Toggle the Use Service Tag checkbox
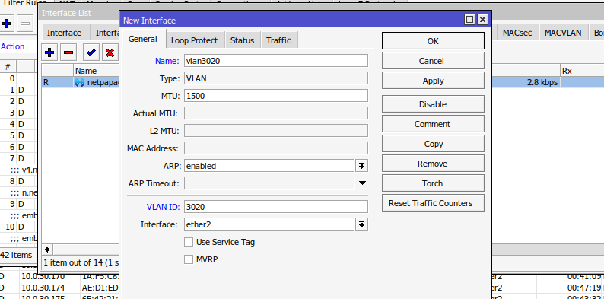The height and width of the screenshot is (299, 604). point(189,242)
